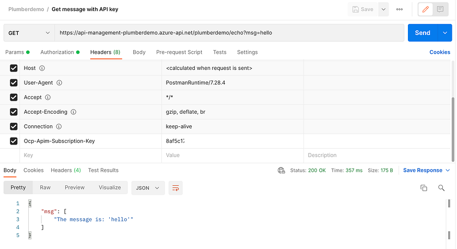This screenshot has width=457, height=249.
Task: Click the blue Send button
Action: [x=423, y=33]
